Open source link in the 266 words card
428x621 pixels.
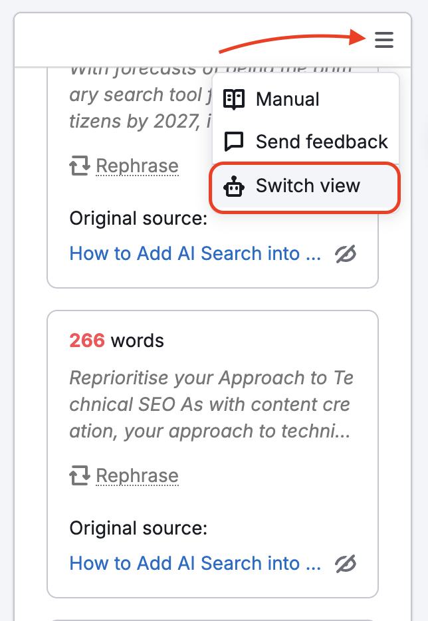click(x=195, y=563)
